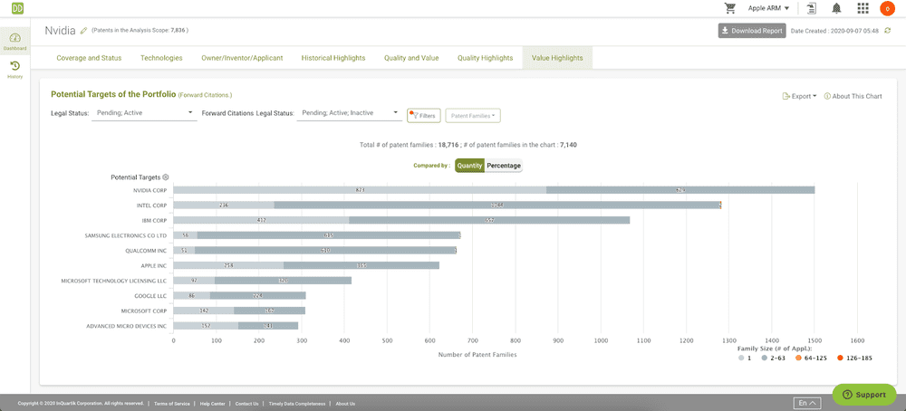Go to Quality and Value tab
This screenshot has height=411, width=906.
411,58
